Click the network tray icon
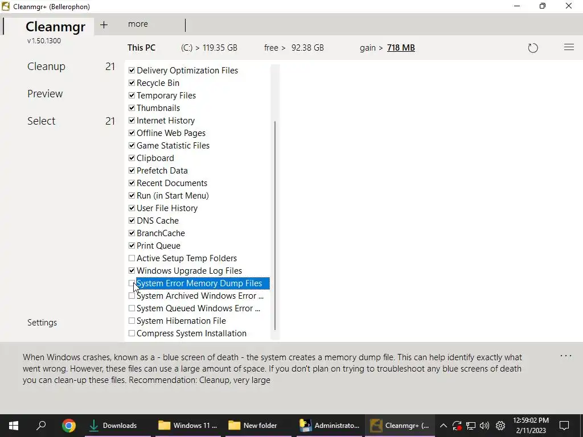 click(471, 426)
